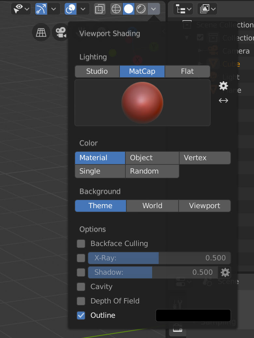Click the X-Ray 0.500 slider

(x=159, y=258)
